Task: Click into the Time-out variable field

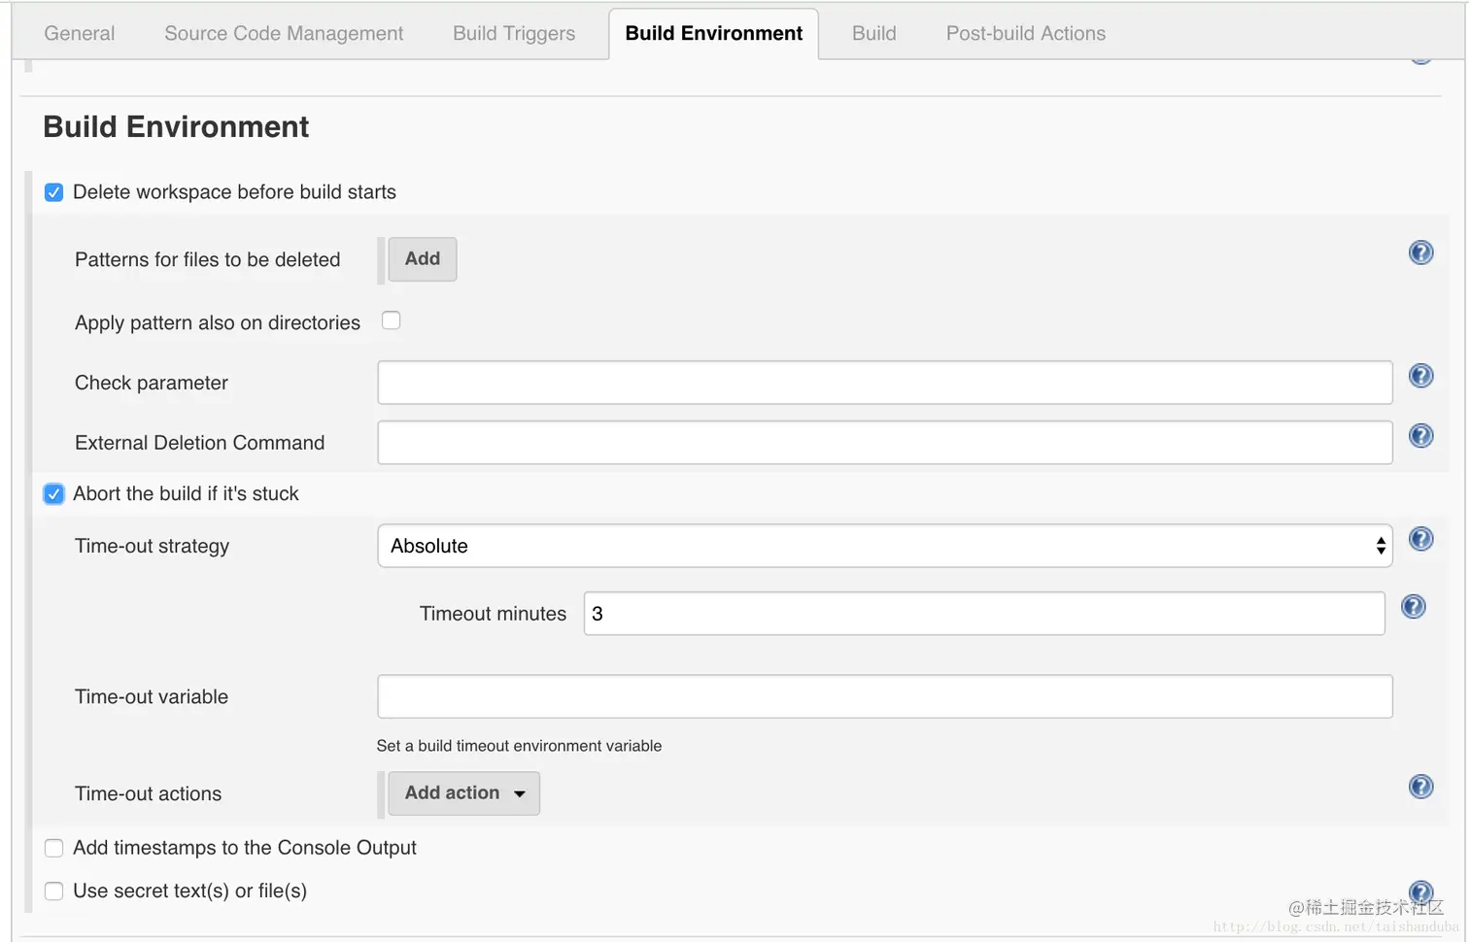Action: (884, 696)
